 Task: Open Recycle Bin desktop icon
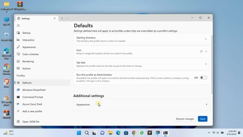6,37
